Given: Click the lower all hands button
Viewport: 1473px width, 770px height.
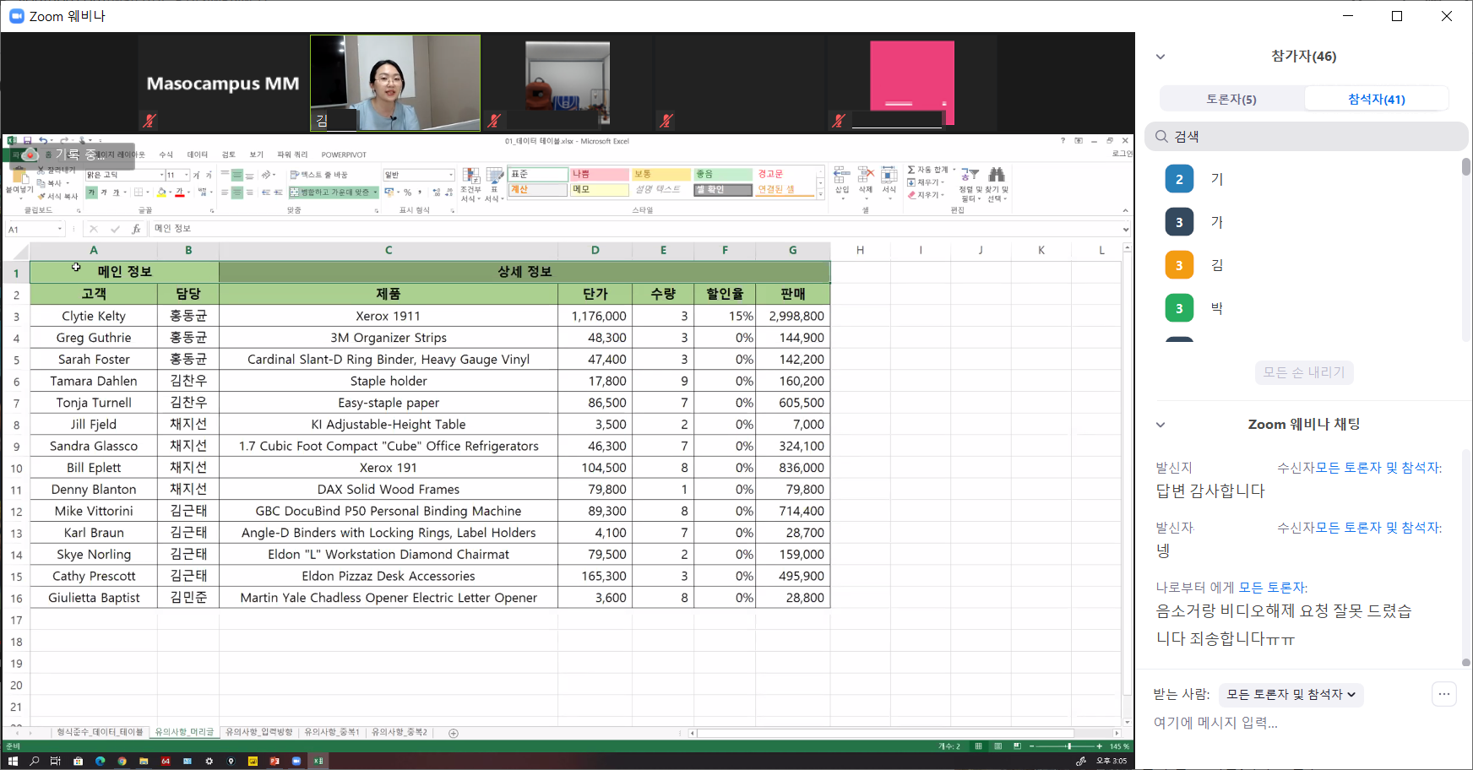Looking at the screenshot, I should point(1303,372).
